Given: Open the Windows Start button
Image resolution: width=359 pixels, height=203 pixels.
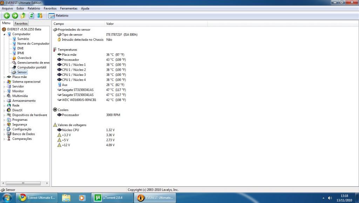Looking at the screenshot, I should (x=6, y=198).
